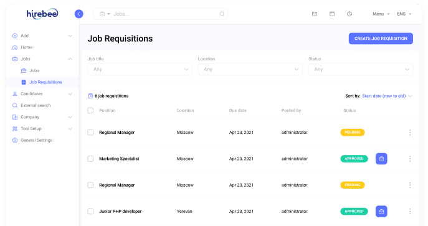The height and width of the screenshot is (226, 428).
Task: Click the Home house icon in sidebar
Action: tap(15, 47)
